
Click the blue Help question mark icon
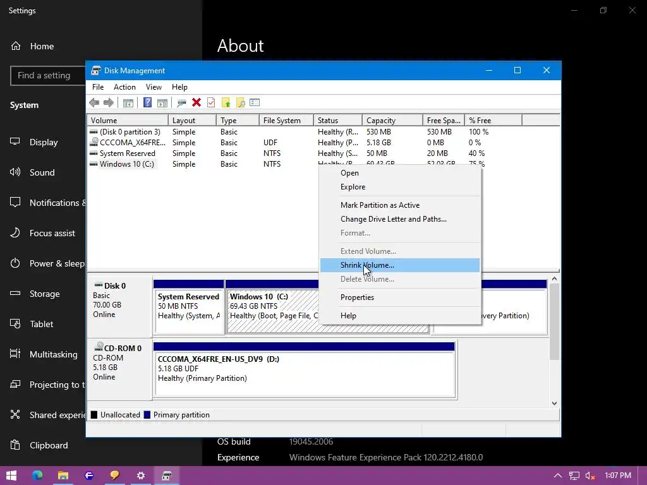click(x=147, y=102)
